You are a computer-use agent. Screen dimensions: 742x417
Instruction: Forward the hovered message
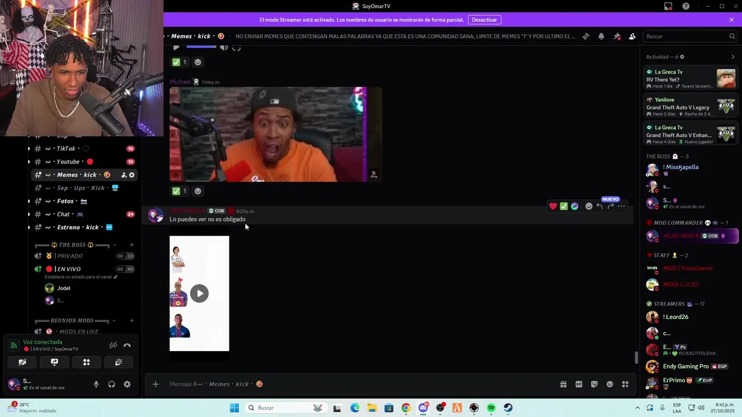coord(610,206)
